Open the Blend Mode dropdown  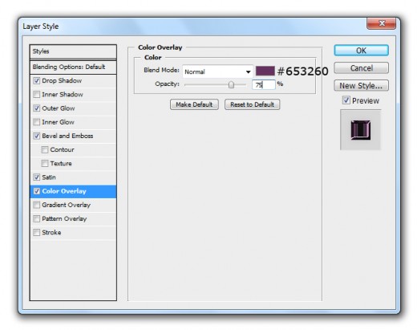[217, 71]
